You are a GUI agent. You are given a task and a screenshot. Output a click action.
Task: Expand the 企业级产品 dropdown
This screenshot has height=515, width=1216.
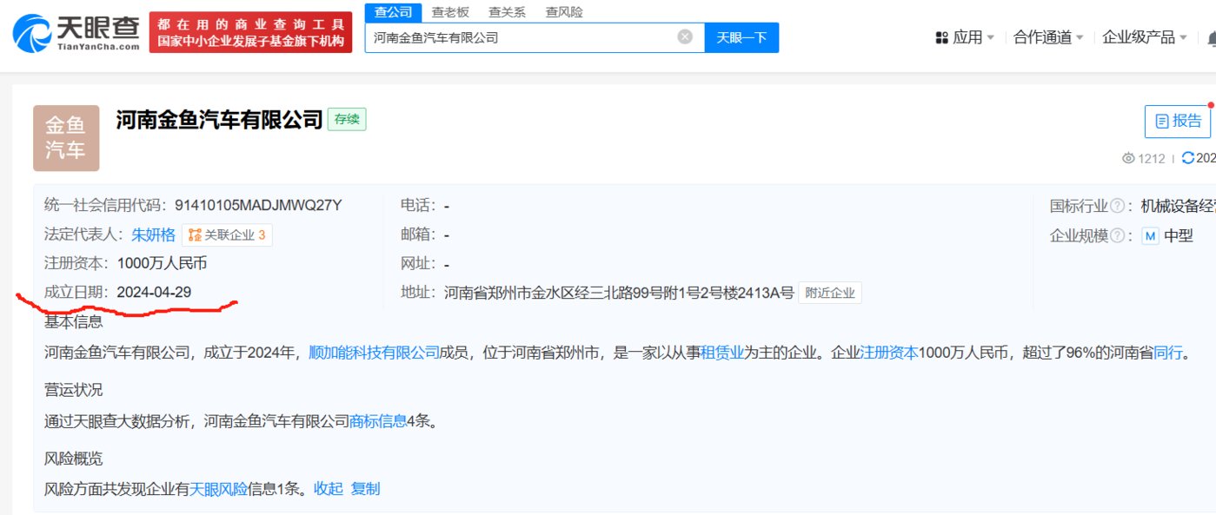point(1144,37)
